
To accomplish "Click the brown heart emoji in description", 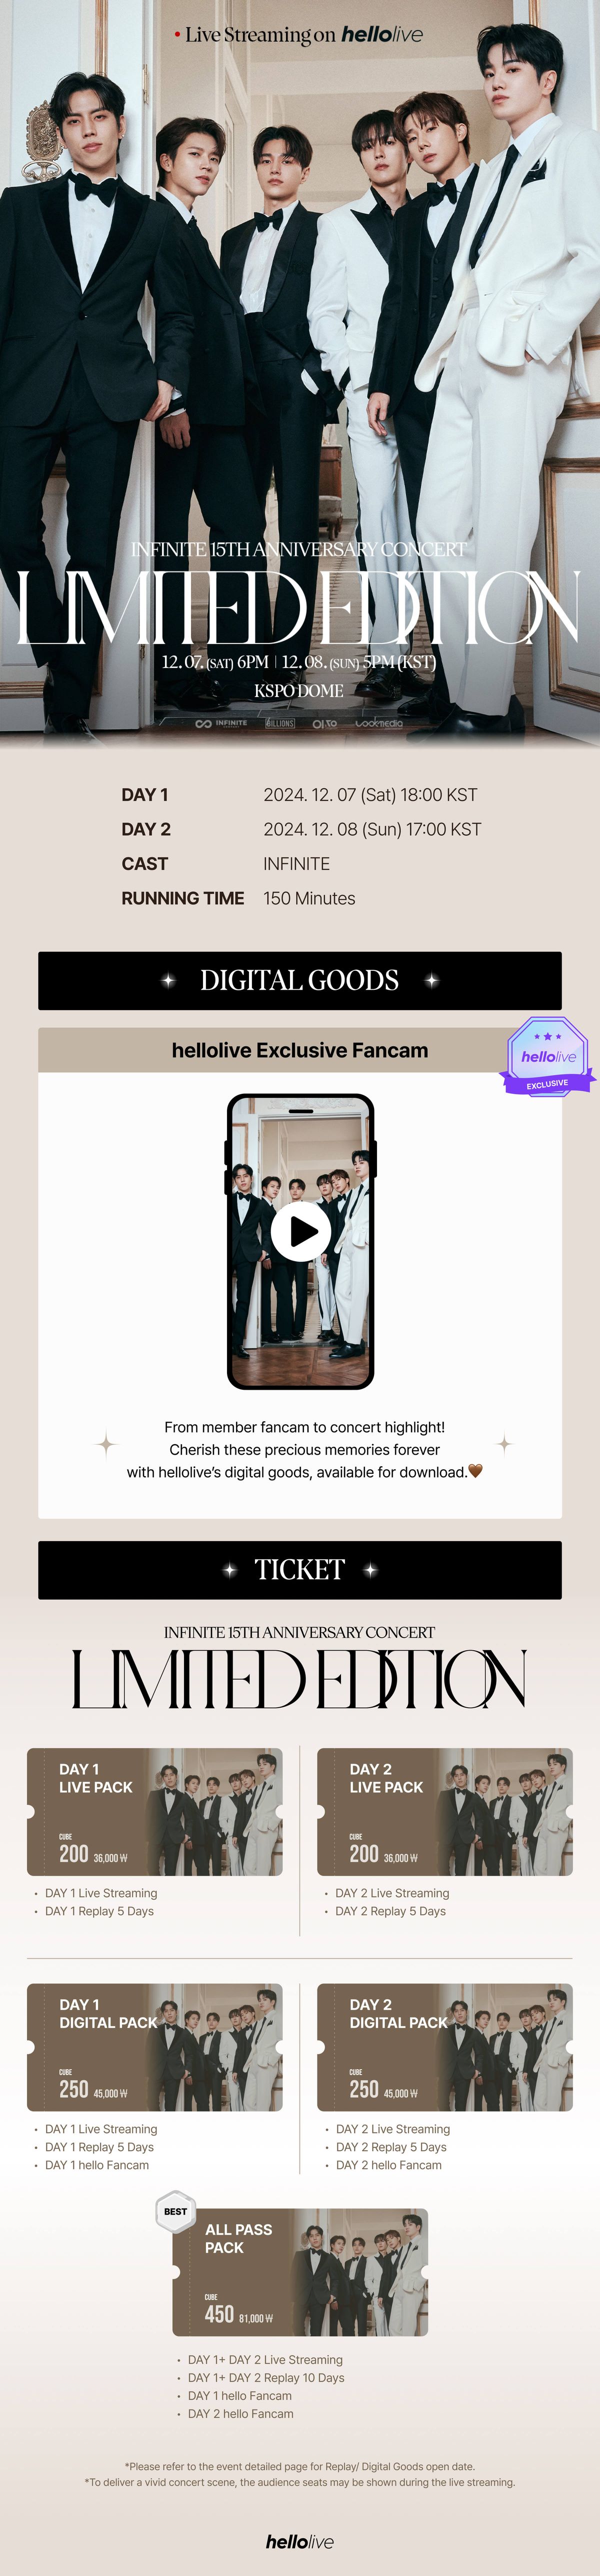I will click(x=475, y=1471).
